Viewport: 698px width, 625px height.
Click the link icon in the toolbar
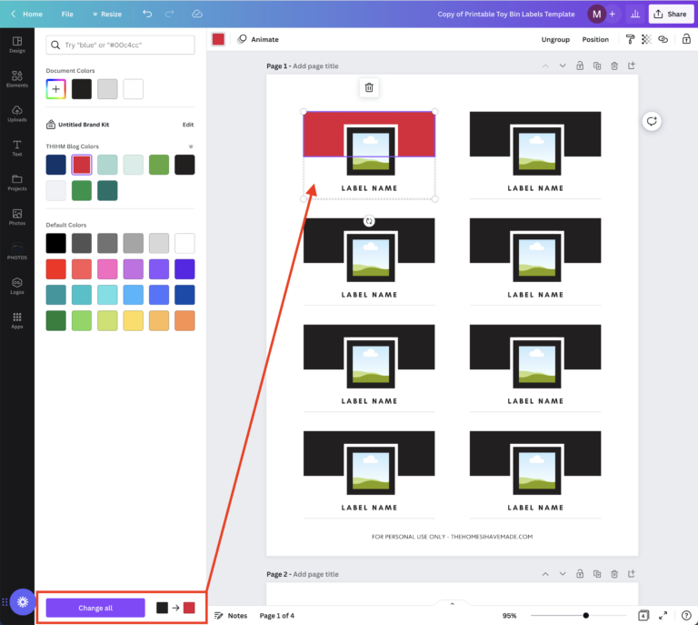click(663, 39)
